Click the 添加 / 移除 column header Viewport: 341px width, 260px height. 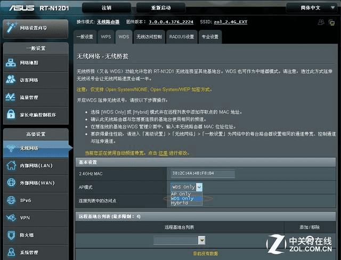(310, 227)
